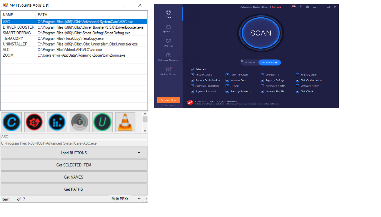
Task: Switch to AI Mode
Action: [250, 63]
